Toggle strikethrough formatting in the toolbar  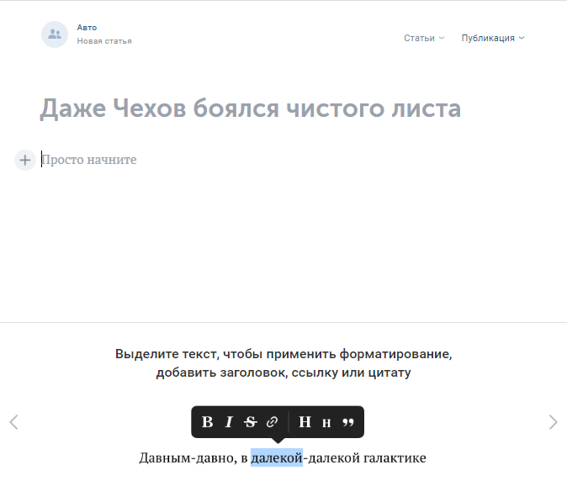[x=250, y=422]
